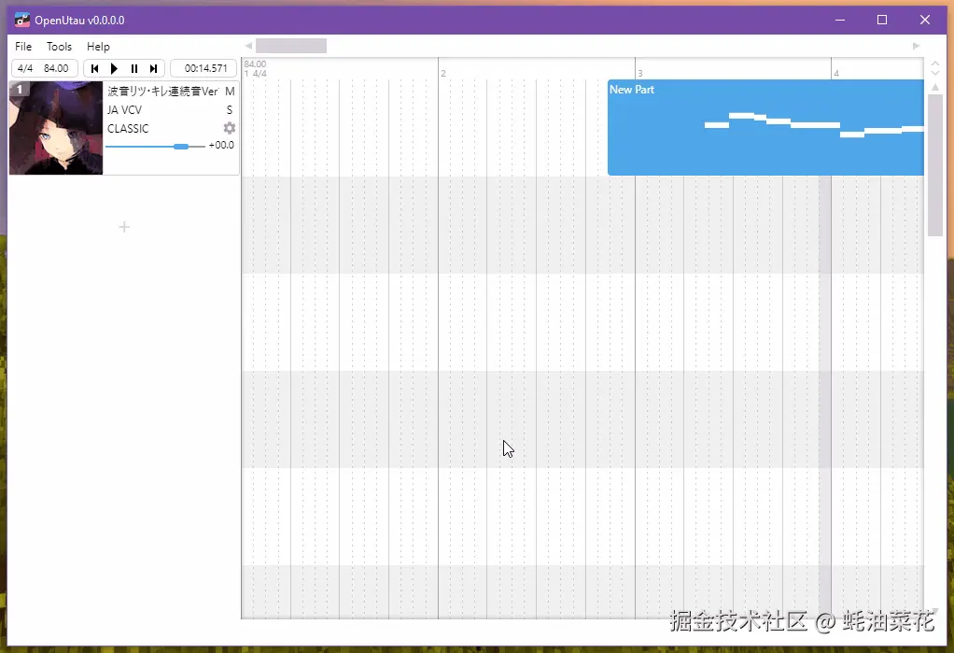Image resolution: width=954 pixels, height=653 pixels.
Task: Open track renderer settings via gear icon
Action: (x=229, y=129)
